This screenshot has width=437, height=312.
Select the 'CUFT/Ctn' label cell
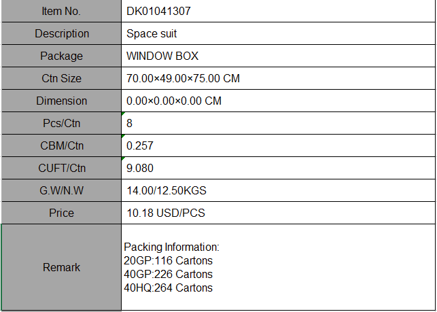click(61, 168)
